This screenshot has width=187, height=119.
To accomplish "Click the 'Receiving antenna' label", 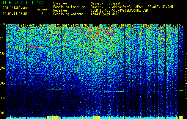I will click(68, 14).
